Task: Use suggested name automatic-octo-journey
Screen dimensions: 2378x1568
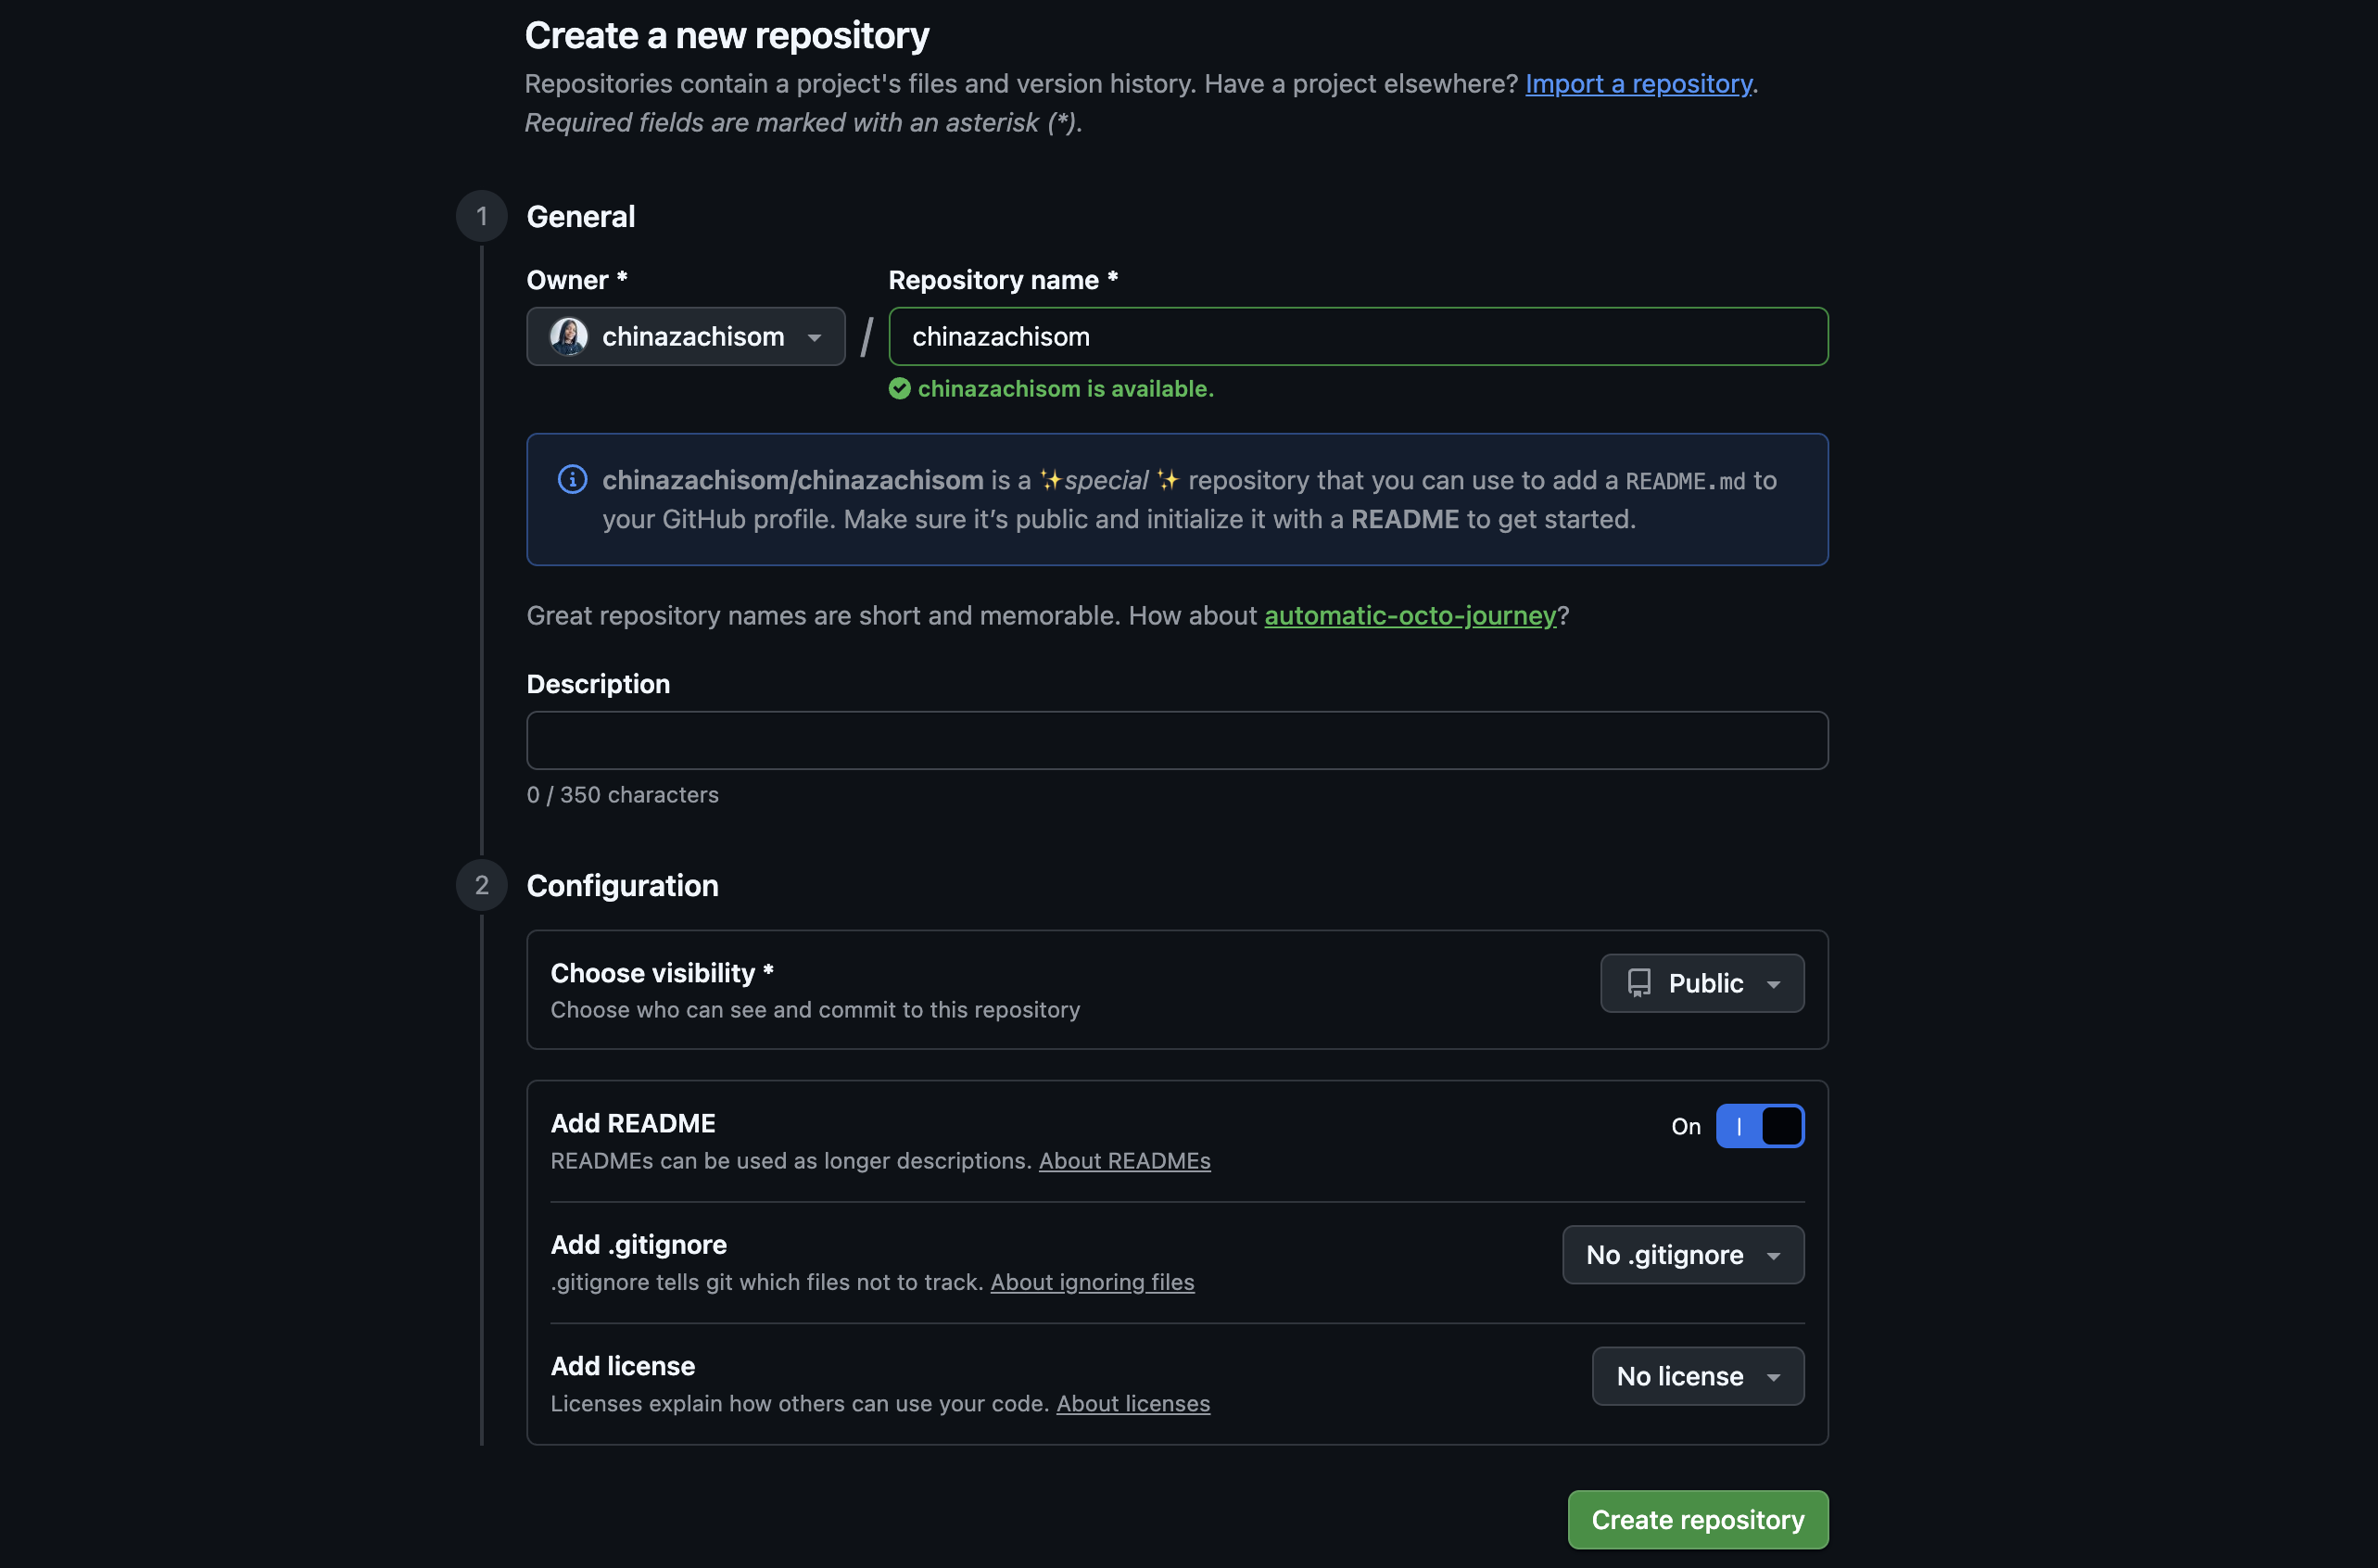Action: click(1410, 616)
